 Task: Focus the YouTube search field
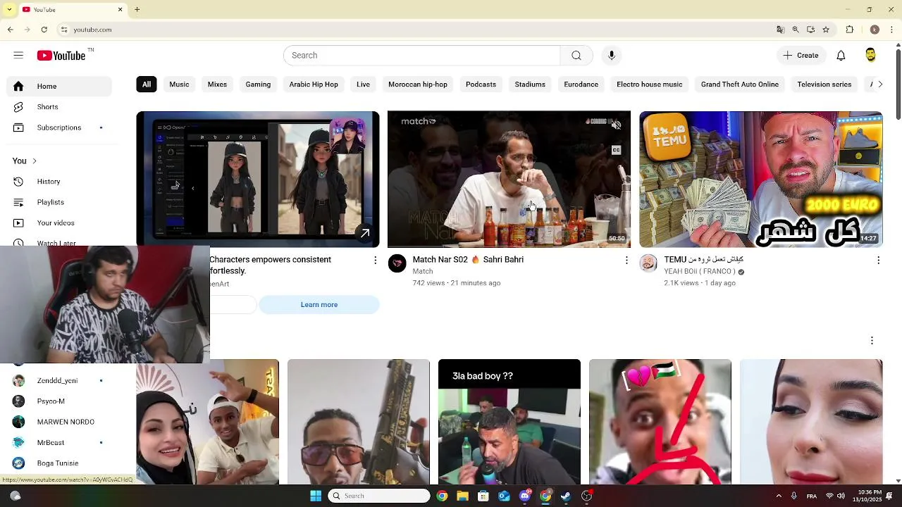point(421,56)
